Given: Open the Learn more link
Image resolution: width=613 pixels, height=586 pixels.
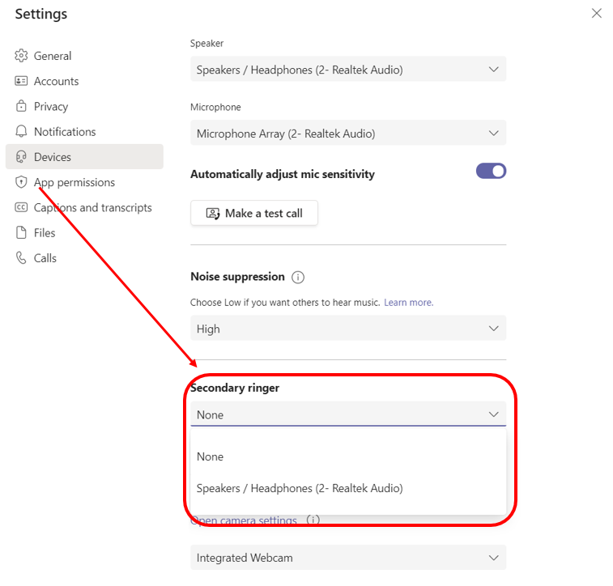Looking at the screenshot, I should coord(409,303).
